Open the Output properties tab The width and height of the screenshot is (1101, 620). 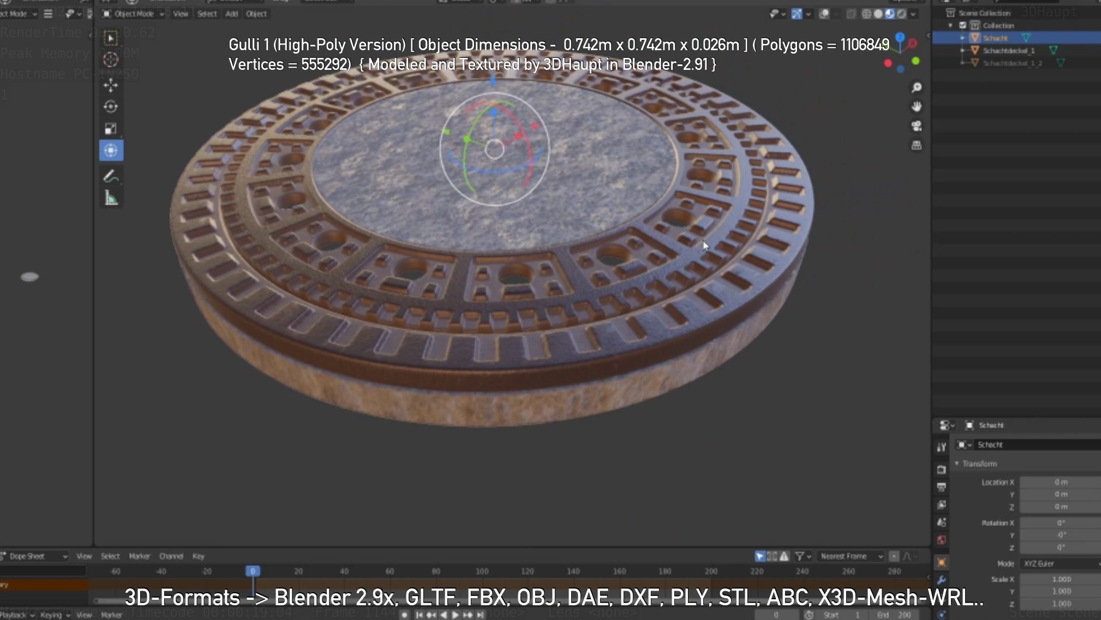[x=941, y=487]
